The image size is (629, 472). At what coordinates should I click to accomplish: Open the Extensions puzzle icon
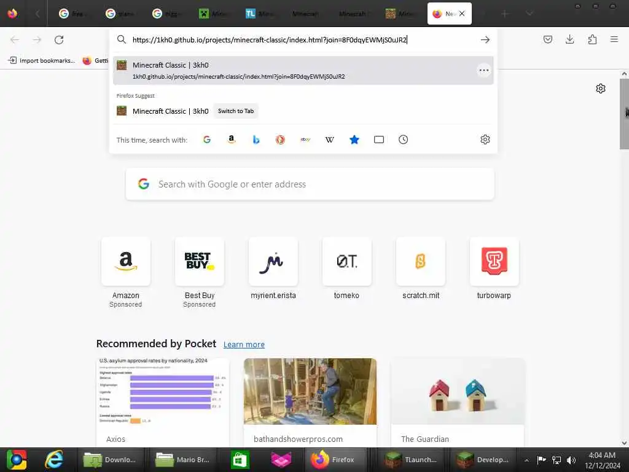[x=592, y=39]
